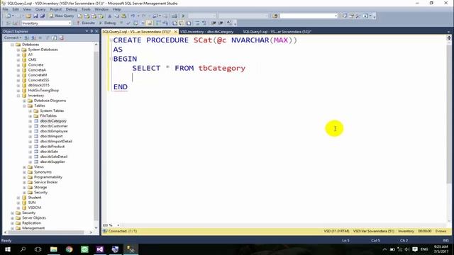Click the Save All icon
Screen dimensions: 454x255
(x=43, y=16)
